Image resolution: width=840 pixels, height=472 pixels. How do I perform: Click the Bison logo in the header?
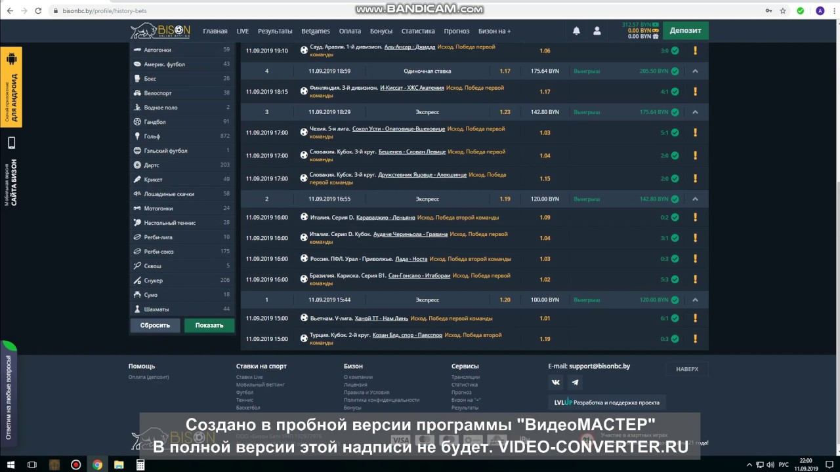(x=161, y=31)
